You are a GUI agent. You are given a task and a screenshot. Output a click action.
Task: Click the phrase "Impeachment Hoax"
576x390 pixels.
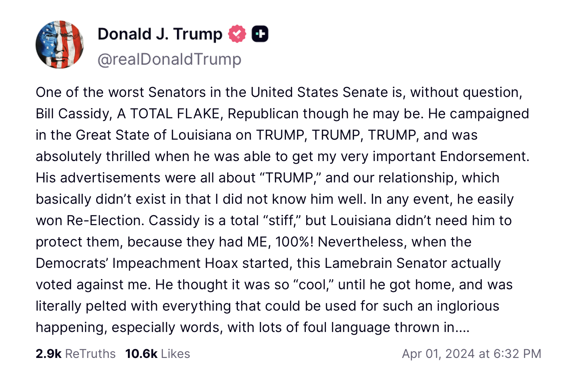[x=175, y=263]
